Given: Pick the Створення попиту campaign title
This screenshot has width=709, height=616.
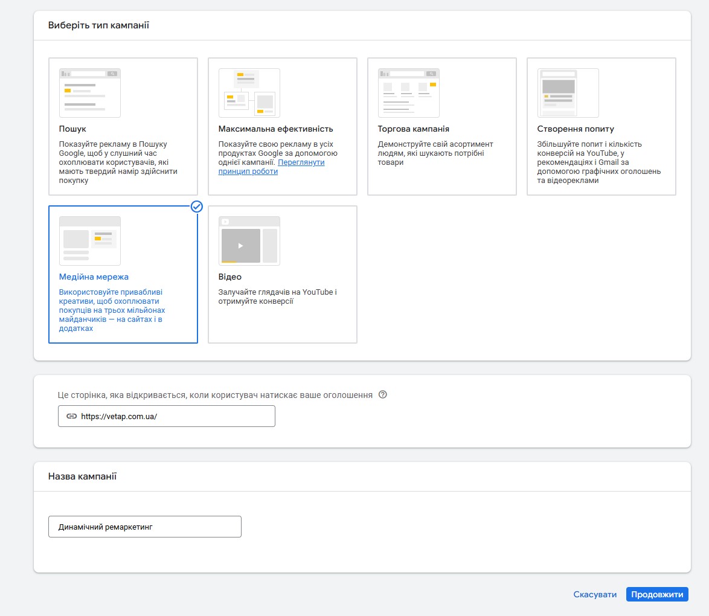Looking at the screenshot, I should pos(575,129).
